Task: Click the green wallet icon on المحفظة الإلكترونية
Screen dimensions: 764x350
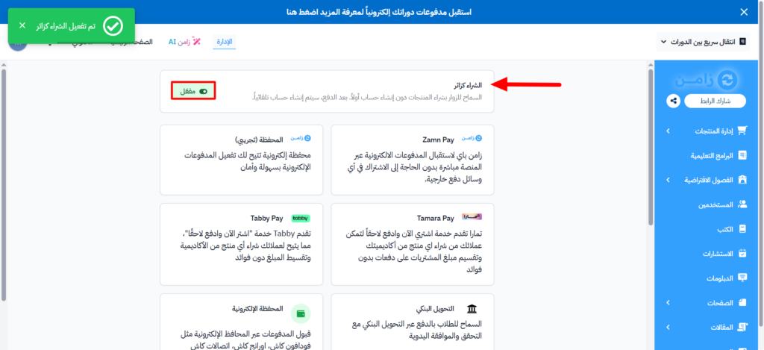Action: tap(301, 313)
